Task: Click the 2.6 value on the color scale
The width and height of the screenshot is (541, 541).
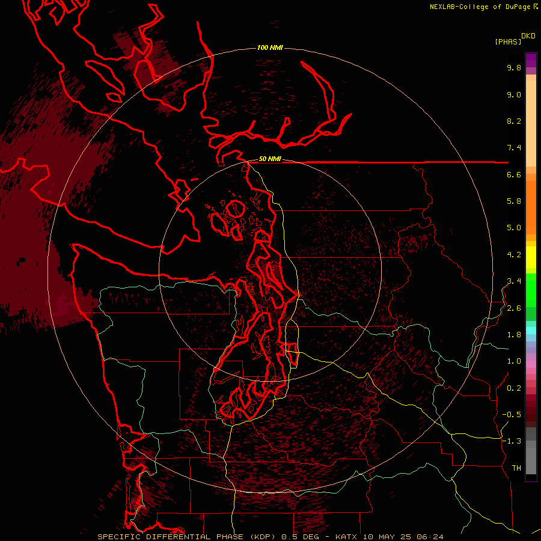Action: click(514, 308)
